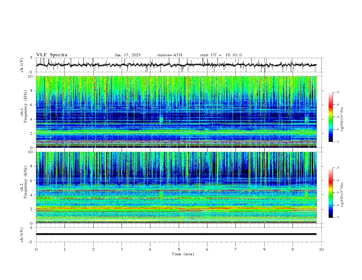Click the "-5" tick on ch.2 colorbar

337,193
